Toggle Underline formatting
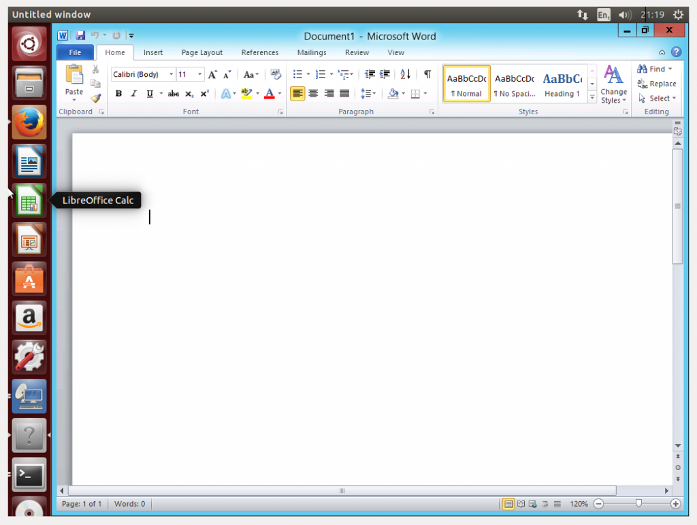697x525 pixels. pos(150,94)
